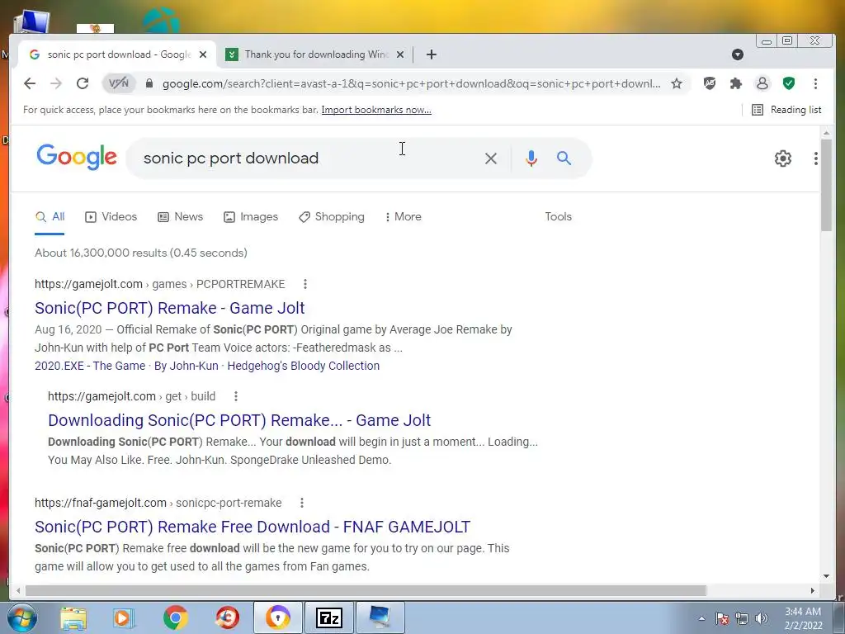
Task: Switch to Images results
Action: point(251,217)
